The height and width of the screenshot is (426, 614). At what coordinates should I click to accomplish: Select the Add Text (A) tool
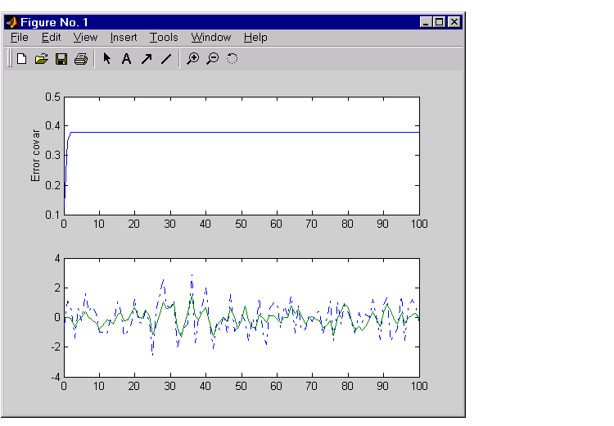(x=127, y=59)
